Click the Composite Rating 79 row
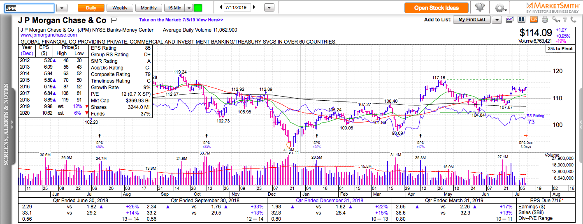Viewport: 583px width, 224px height. [121, 74]
